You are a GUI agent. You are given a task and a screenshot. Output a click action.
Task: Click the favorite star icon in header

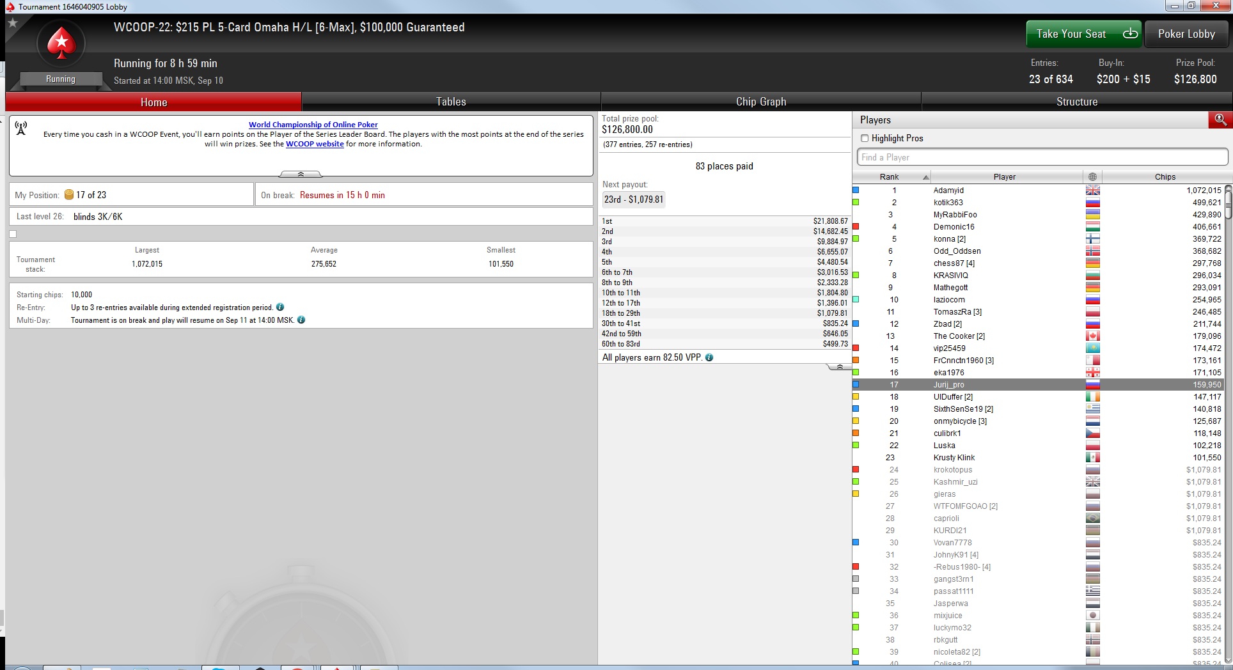coord(12,23)
